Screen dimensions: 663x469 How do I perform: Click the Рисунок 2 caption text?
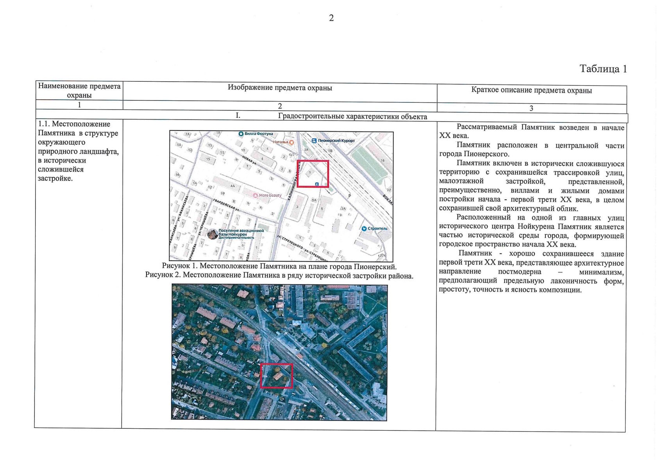[279, 276]
